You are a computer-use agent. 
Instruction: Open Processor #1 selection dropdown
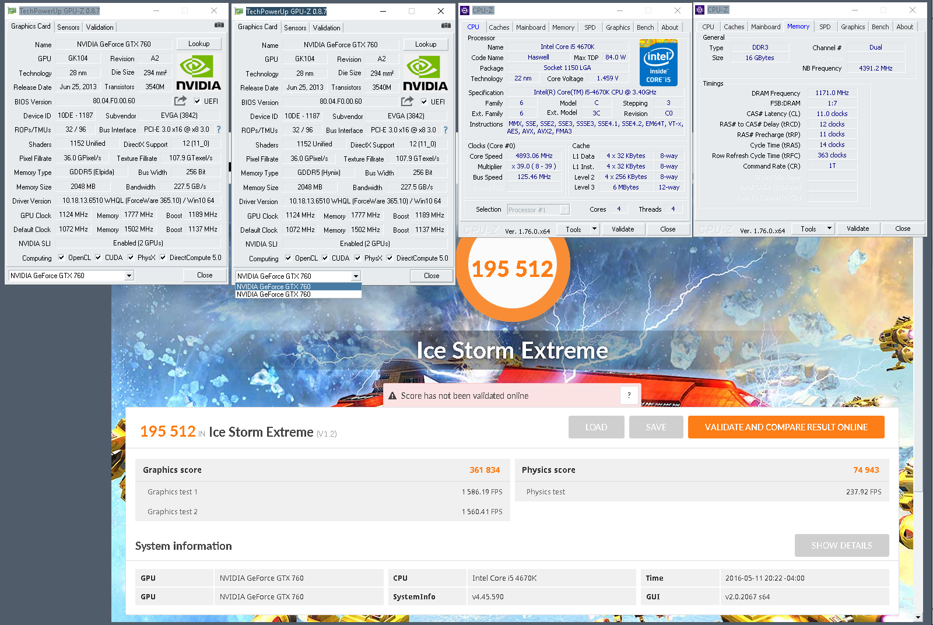tap(538, 210)
